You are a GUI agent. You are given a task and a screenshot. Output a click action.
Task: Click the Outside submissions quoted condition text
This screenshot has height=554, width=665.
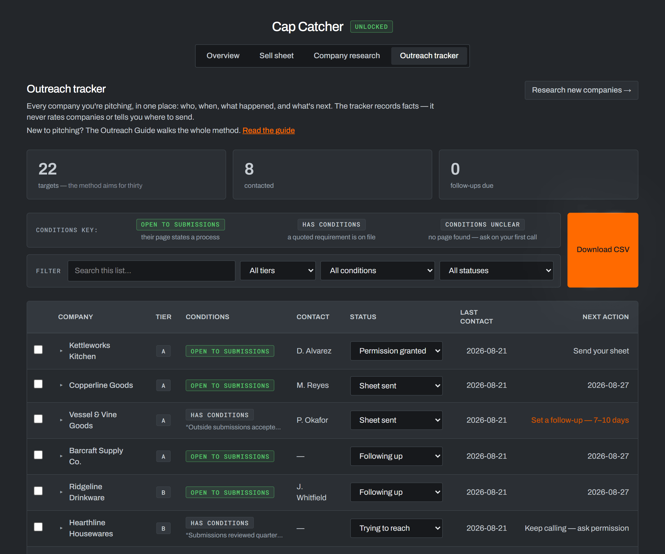233,427
